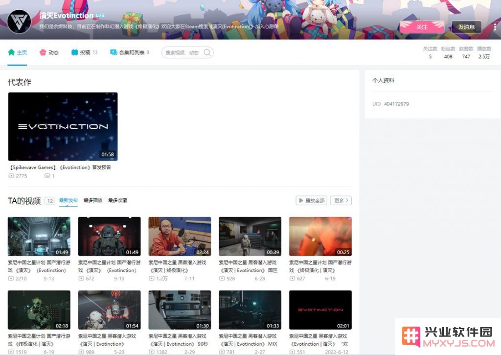Click the search magnifier icon

(x=207, y=52)
